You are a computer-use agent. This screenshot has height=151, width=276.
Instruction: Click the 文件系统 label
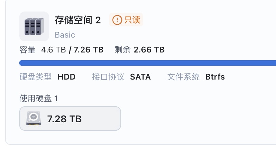(x=183, y=77)
